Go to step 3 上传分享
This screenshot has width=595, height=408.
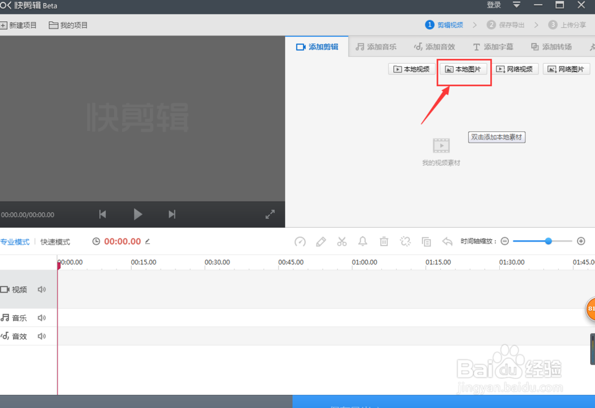[x=567, y=25]
